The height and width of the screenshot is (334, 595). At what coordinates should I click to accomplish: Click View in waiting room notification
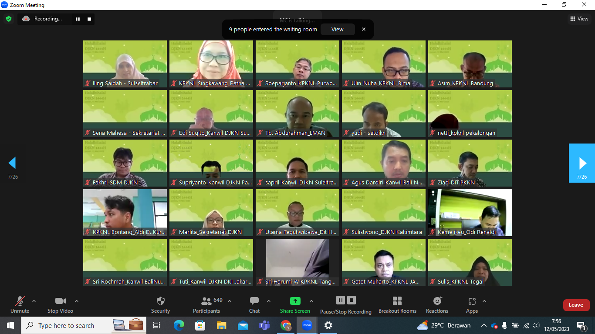tap(337, 30)
